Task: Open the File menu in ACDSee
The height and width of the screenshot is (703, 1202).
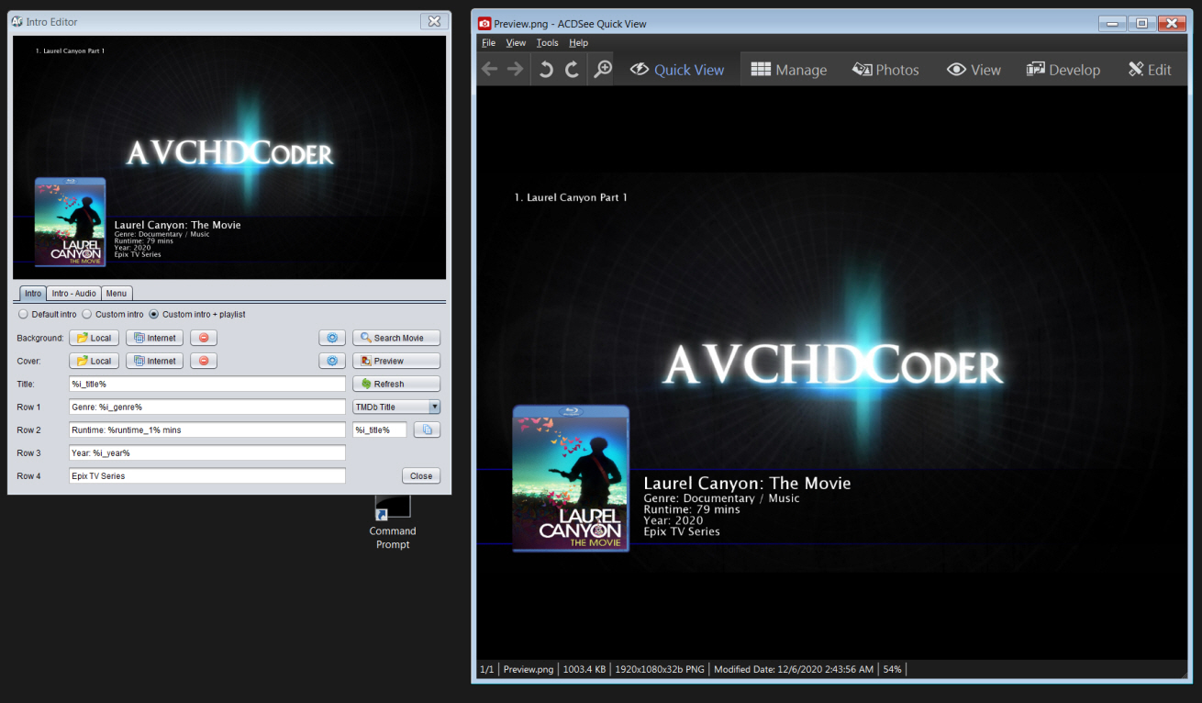Action: pos(489,43)
